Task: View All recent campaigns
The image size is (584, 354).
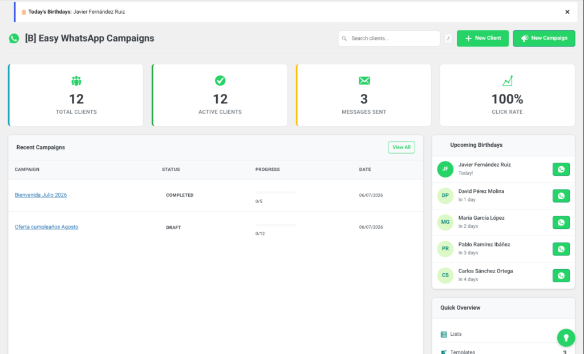Action: 401,147
